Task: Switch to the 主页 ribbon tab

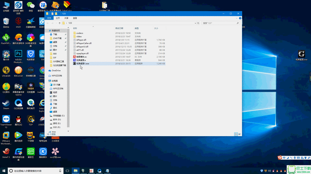Action: [x=58, y=18]
